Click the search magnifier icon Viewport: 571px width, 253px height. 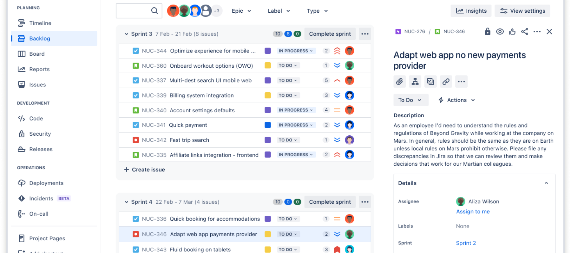tap(154, 11)
